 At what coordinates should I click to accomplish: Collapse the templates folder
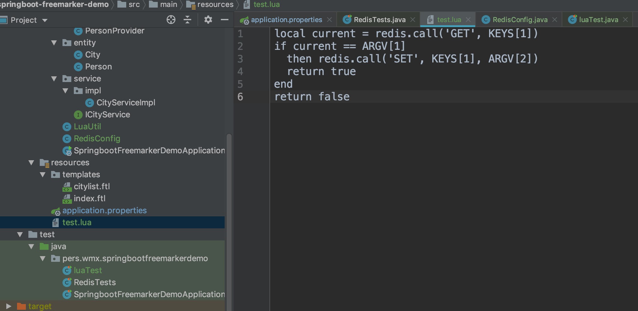point(43,175)
